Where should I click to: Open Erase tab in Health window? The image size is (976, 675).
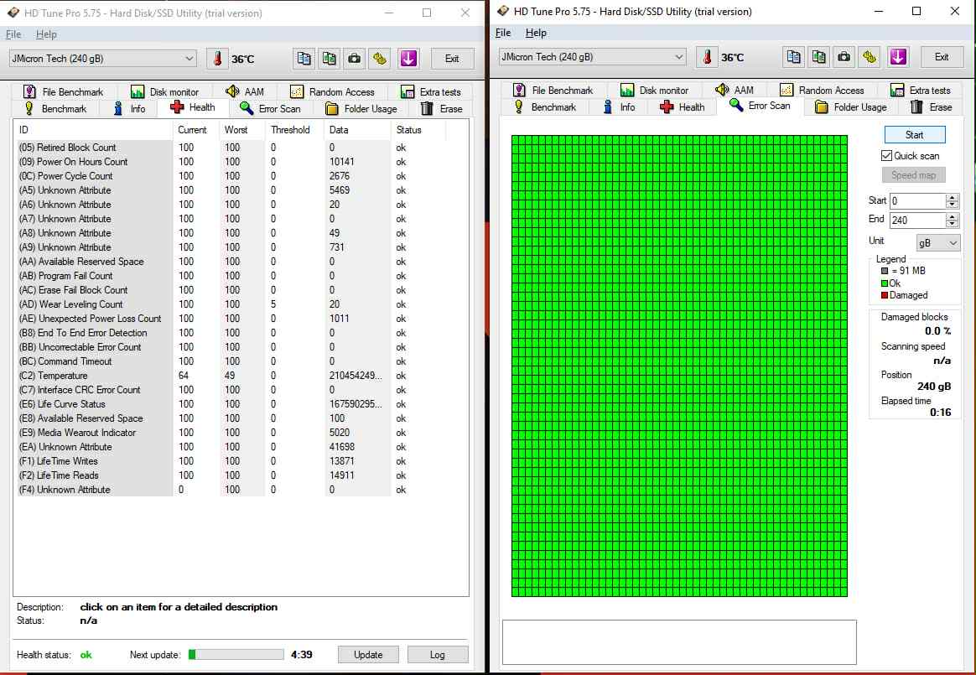coord(442,108)
